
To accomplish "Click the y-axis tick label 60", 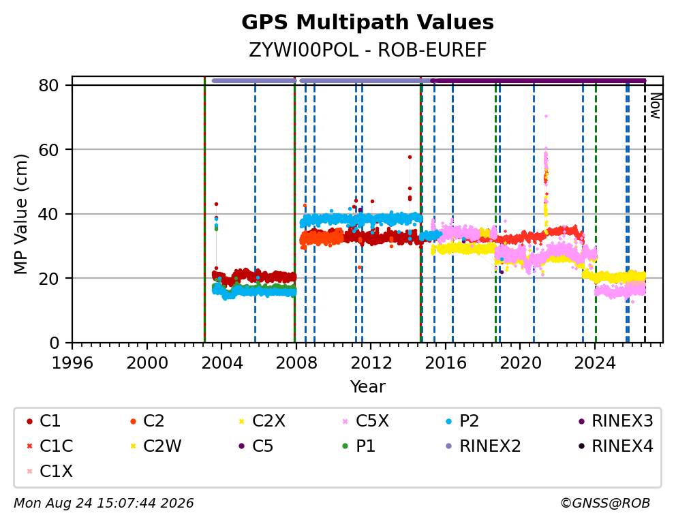I will [x=48, y=150].
